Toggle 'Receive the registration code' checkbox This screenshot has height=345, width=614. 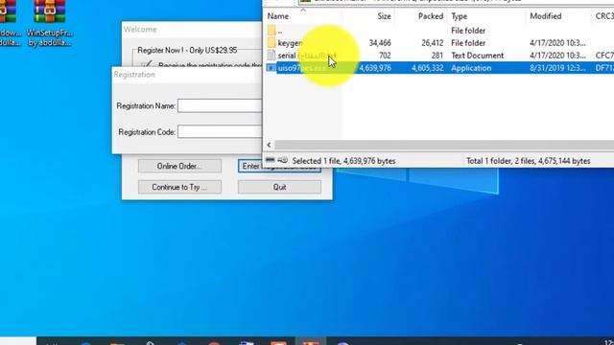coord(147,64)
